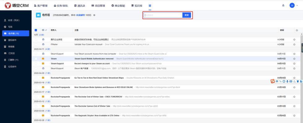303x123 pixels.
Task: Open The Nagasaki Stryder GTA Online email
Action: tap(97, 116)
